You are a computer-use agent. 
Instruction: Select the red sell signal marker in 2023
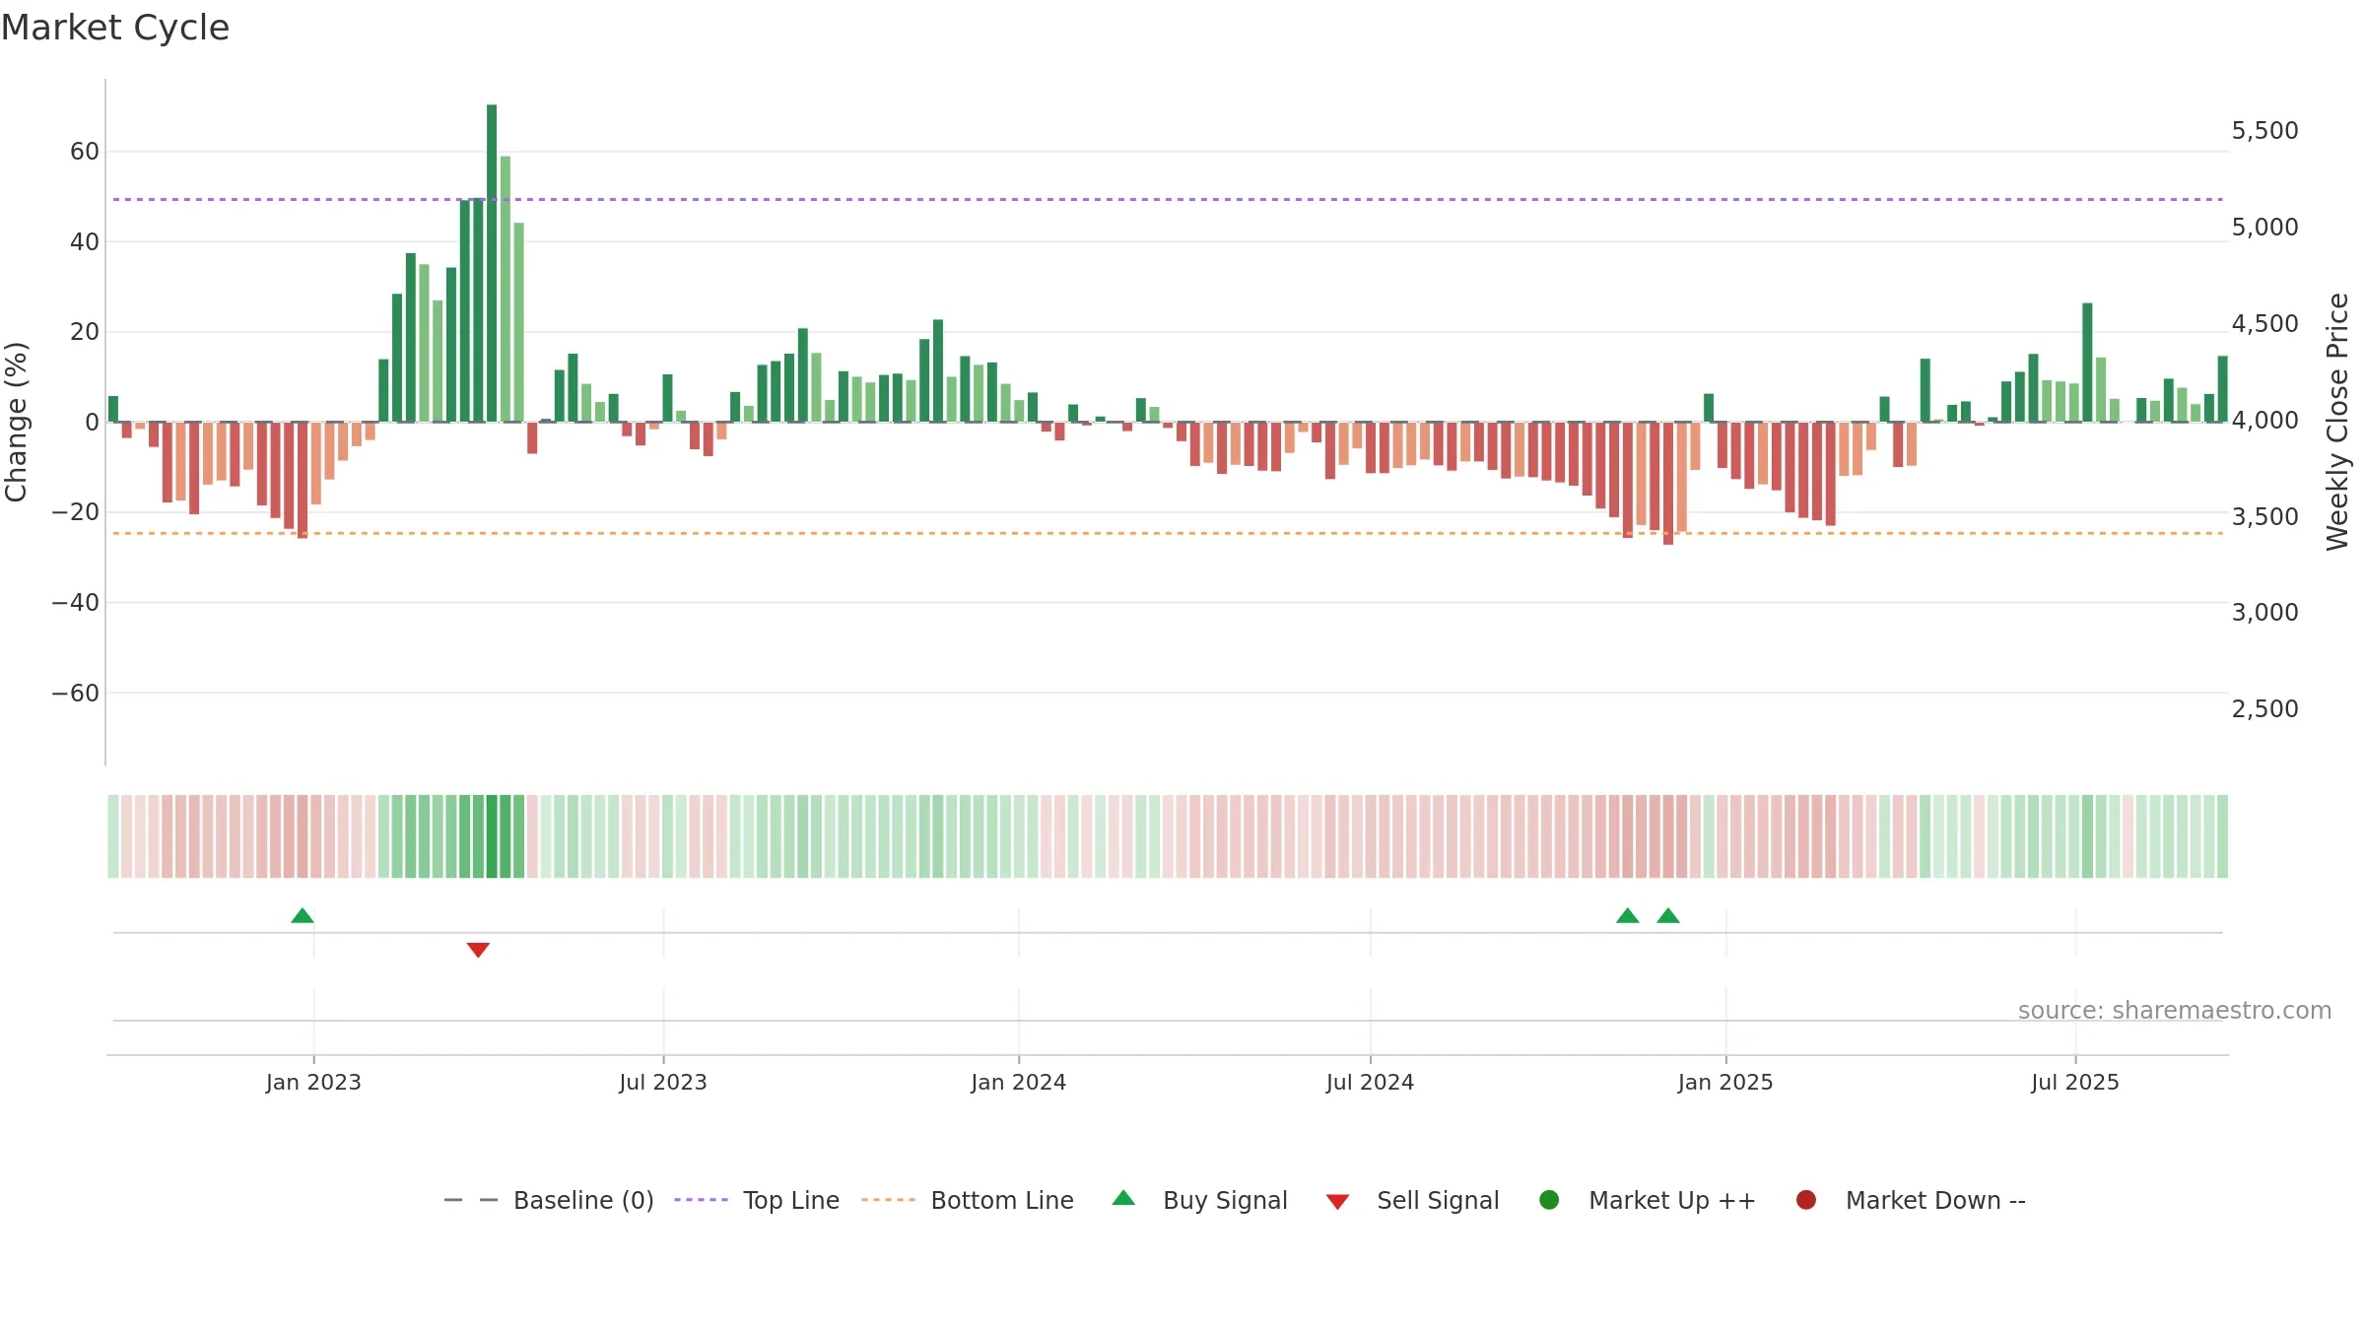[x=478, y=950]
